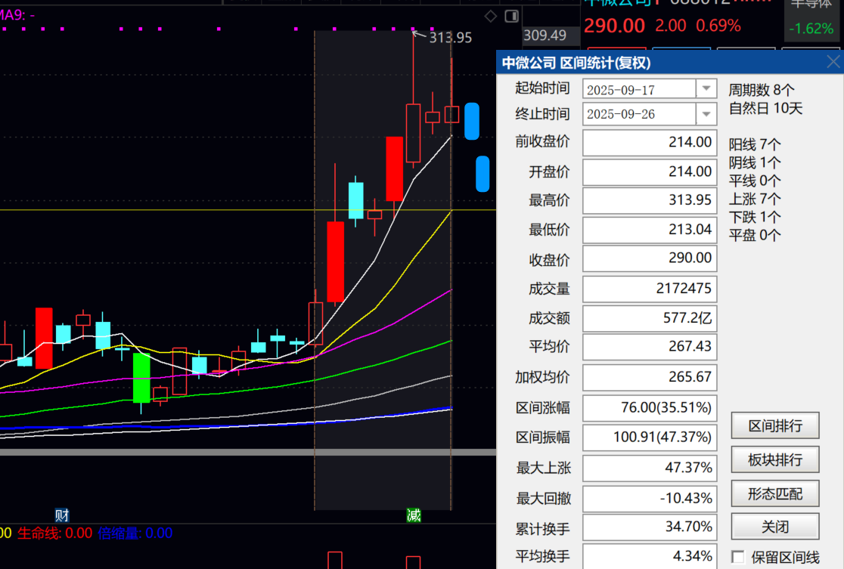Click the 区间排行 button
Viewport: 844px width, 569px height.
pyautogui.click(x=775, y=425)
